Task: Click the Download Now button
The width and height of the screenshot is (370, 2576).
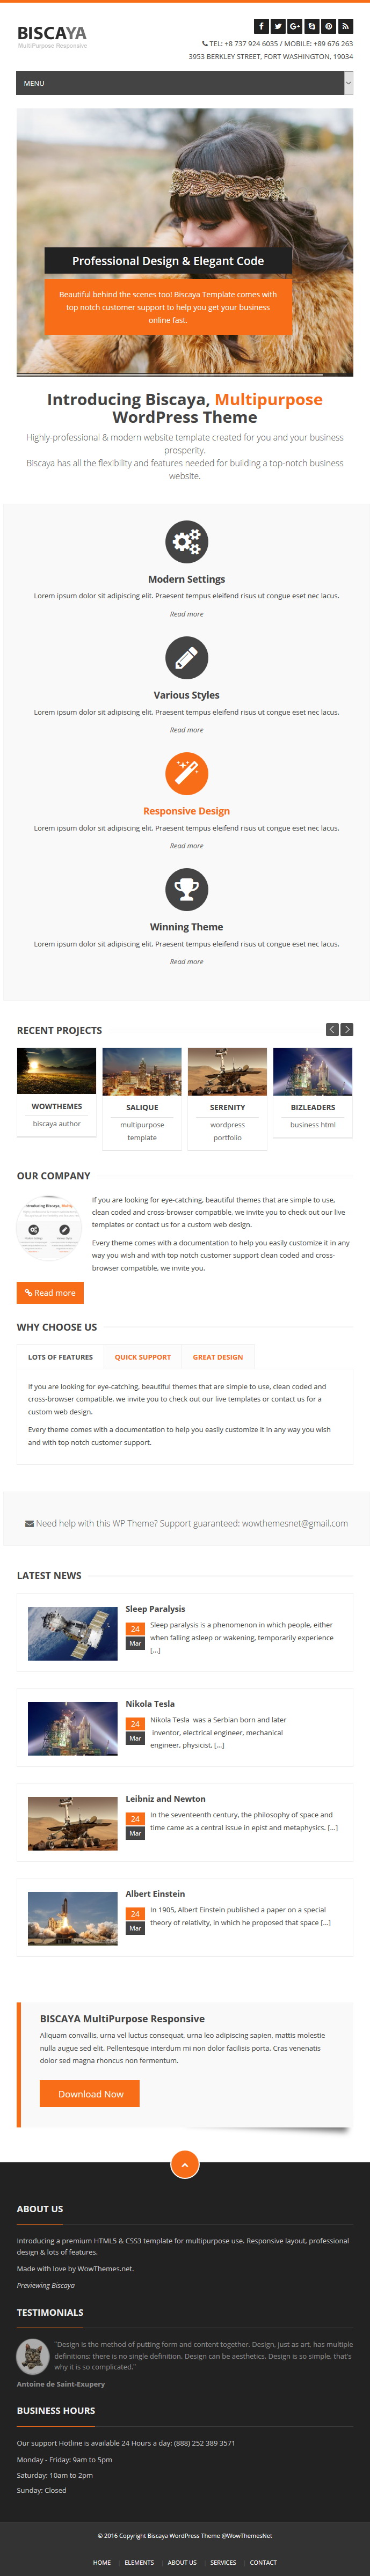Action: (90, 2093)
